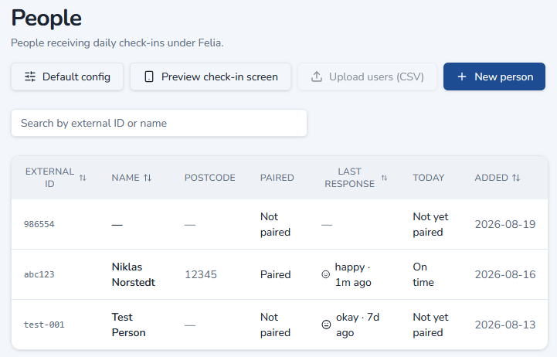This screenshot has height=357, width=557.
Task: Click the happy smiley face icon
Action: coord(325,274)
